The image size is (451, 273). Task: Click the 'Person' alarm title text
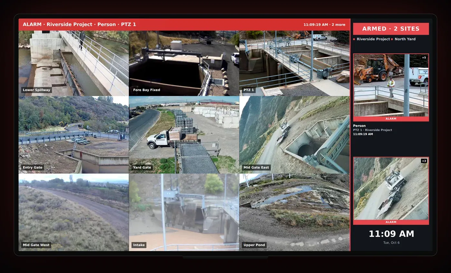click(359, 126)
